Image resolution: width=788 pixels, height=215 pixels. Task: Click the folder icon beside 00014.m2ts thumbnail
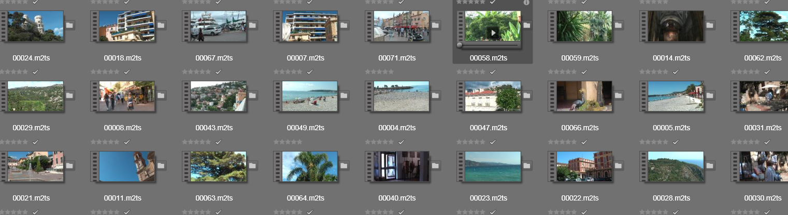point(710,25)
